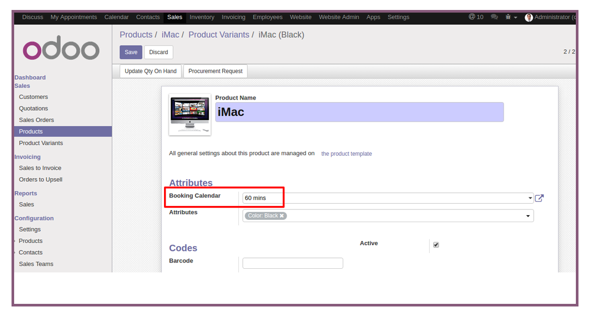This screenshot has height=318, width=590.
Task: Click the empty Barcode input field
Action: (x=293, y=263)
